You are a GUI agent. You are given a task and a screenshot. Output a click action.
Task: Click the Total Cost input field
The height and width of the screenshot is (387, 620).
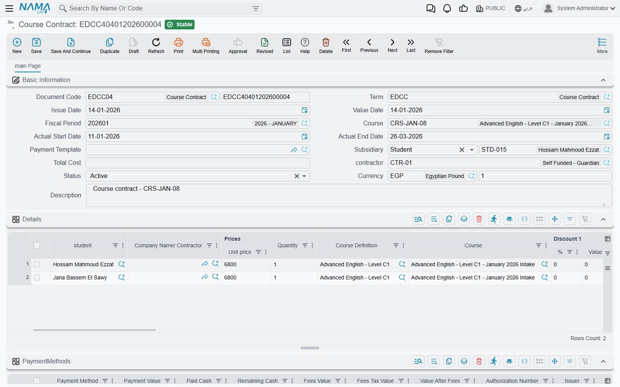[198, 163]
